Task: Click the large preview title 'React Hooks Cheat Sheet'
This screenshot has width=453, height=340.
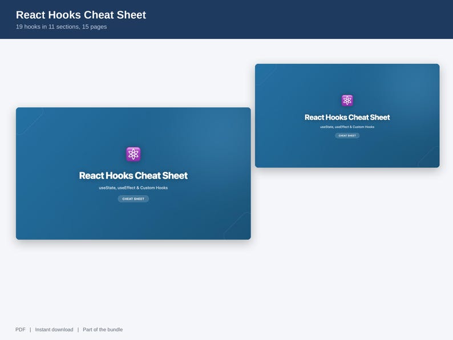Action: pos(133,175)
